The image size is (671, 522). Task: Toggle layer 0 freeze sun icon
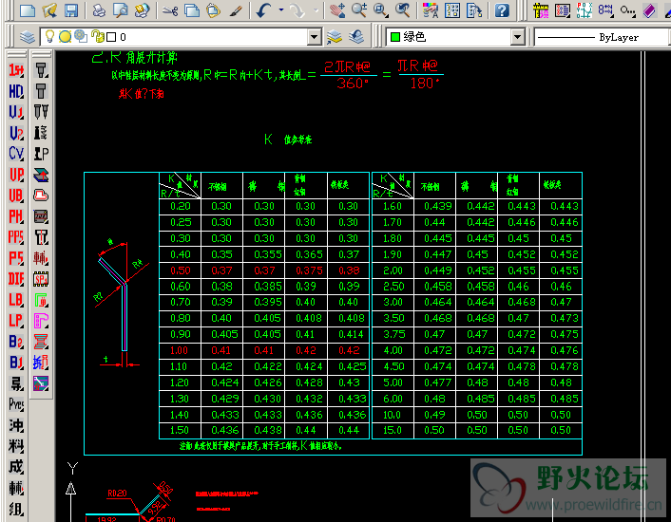65,37
